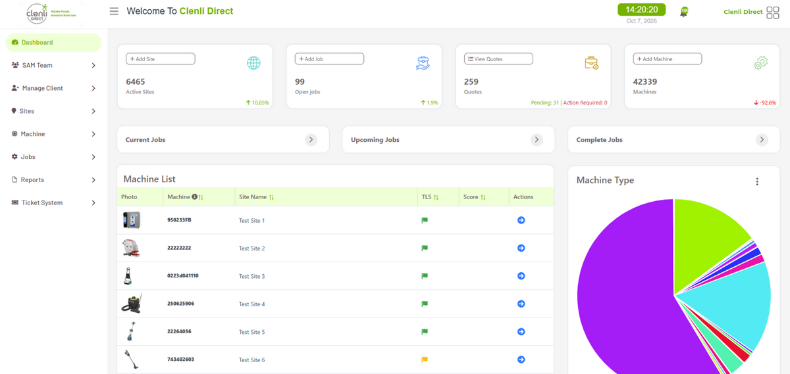
Task: Click the green TLS flag for Test Site 1
Action: click(x=425, y=220)
